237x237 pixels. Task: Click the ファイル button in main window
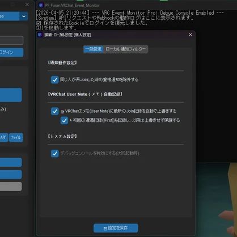pyautogui.click(x=16, y=137)
